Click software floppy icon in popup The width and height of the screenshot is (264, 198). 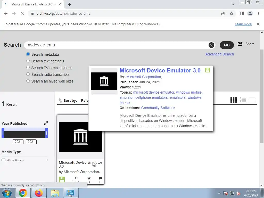tap(208, 70)
